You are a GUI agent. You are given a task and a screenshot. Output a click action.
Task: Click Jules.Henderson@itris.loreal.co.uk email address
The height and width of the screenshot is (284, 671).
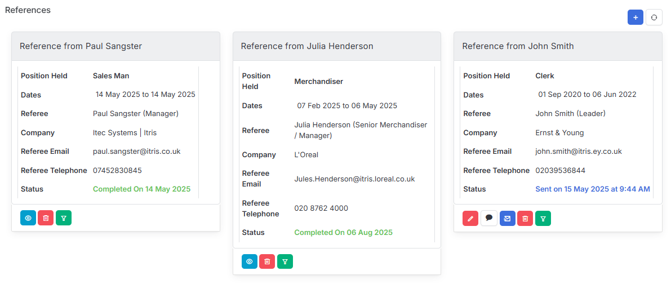click(x=354, y=179)
